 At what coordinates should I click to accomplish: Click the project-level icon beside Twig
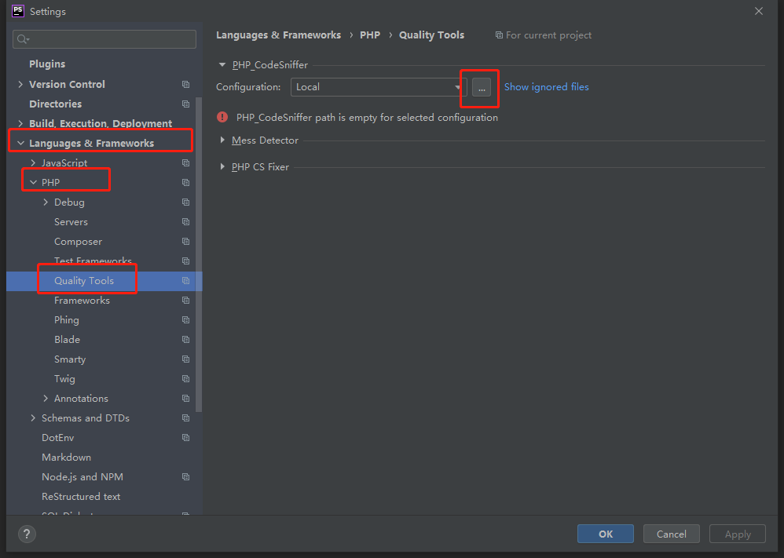(x=186, y=378)
